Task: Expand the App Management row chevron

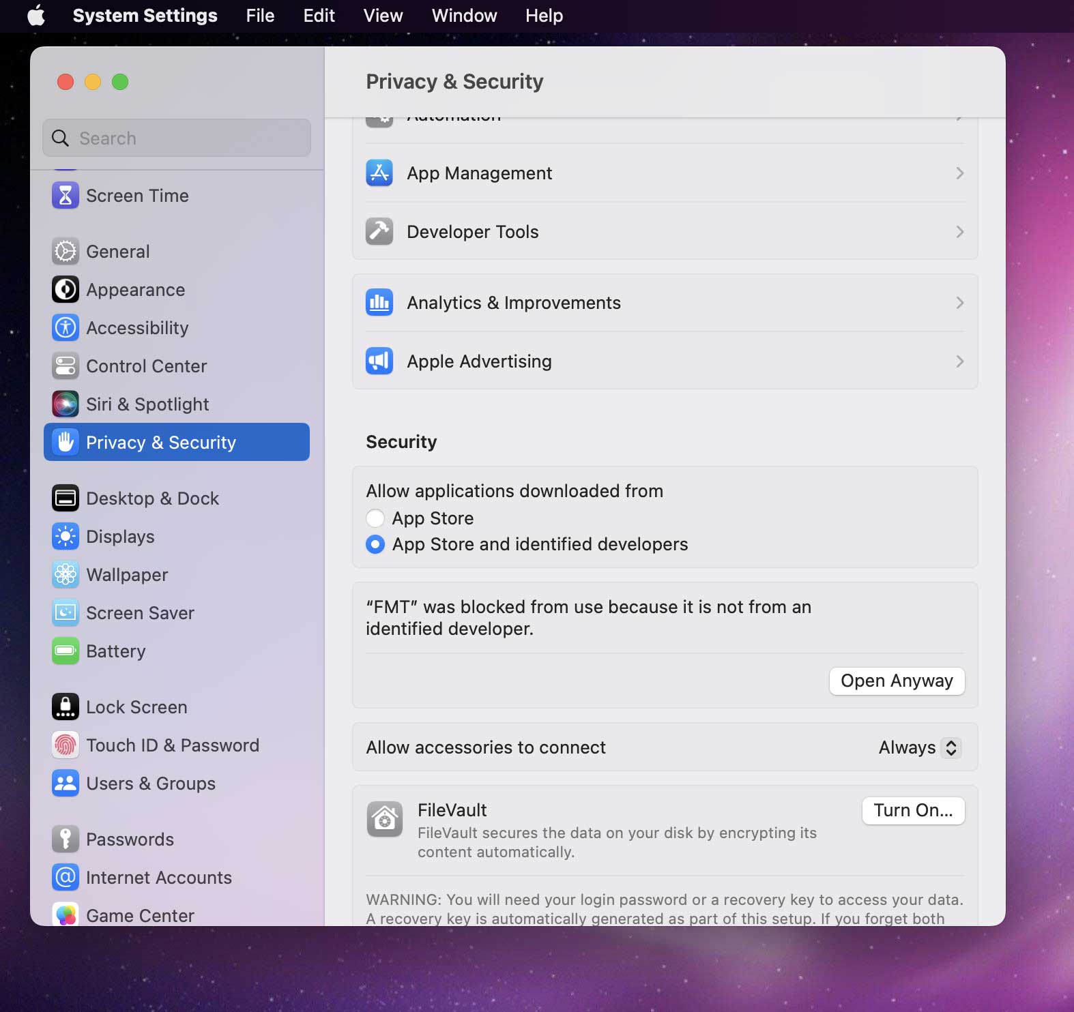Action: (x=959, y=173)
